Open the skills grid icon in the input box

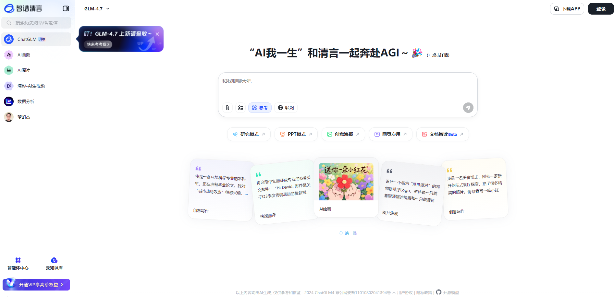click(x=240, y=107)
